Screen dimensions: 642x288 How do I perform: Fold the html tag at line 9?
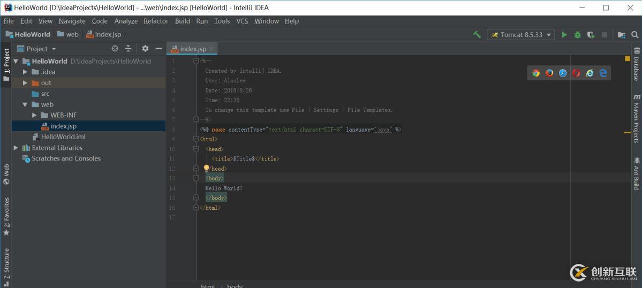click(x=196, y=139)
